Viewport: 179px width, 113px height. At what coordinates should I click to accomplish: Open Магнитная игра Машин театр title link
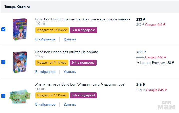click(80, 84)
